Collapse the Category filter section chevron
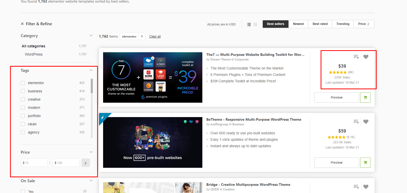Image resolution: width=407 pixels, height=193 pixels. click(x=91, y=36)
